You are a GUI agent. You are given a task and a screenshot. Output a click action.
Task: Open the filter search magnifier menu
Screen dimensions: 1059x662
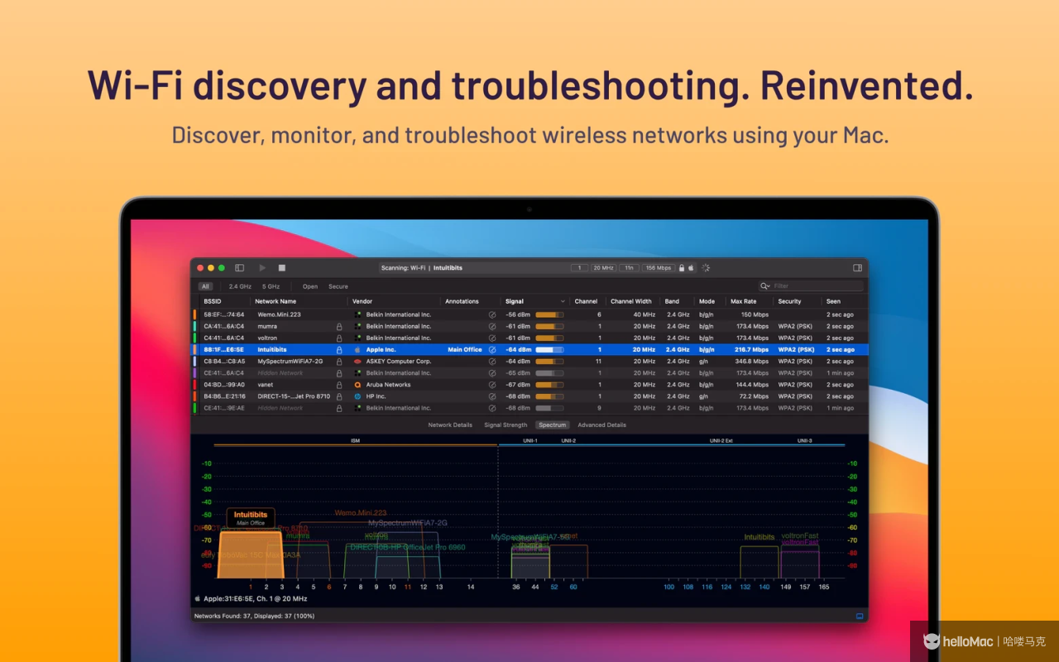click(765, 286)
